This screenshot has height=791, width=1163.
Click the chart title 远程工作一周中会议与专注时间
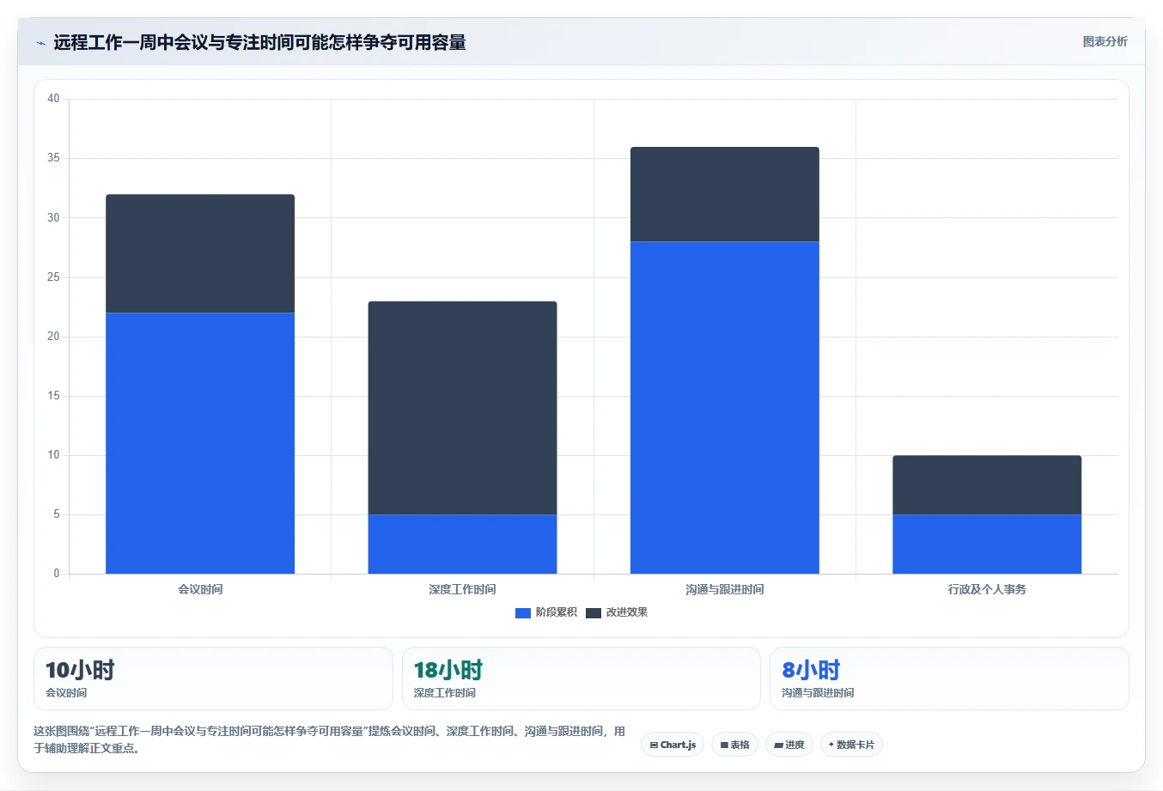[259, 42]
